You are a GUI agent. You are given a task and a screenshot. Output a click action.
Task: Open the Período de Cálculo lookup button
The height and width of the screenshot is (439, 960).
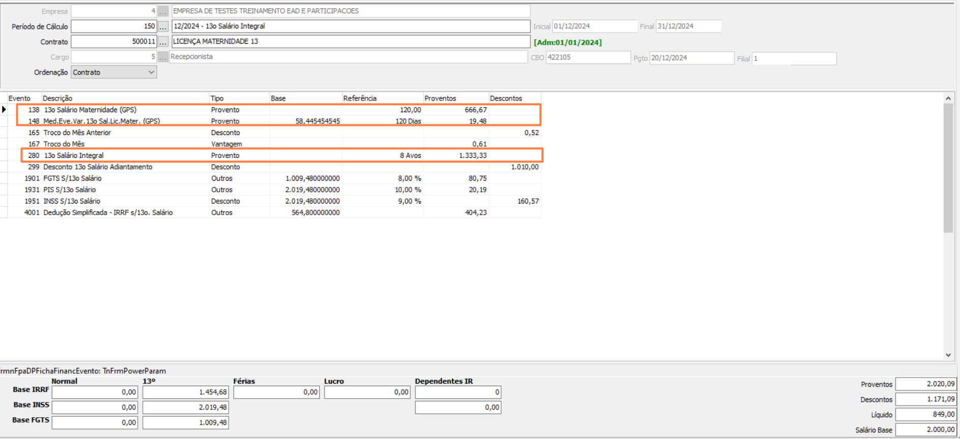163,26
